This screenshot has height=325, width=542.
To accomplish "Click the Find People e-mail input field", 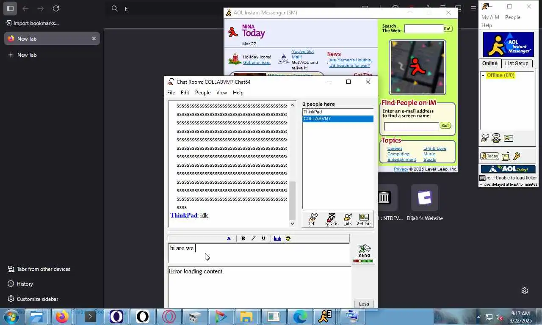I will 412,126.
